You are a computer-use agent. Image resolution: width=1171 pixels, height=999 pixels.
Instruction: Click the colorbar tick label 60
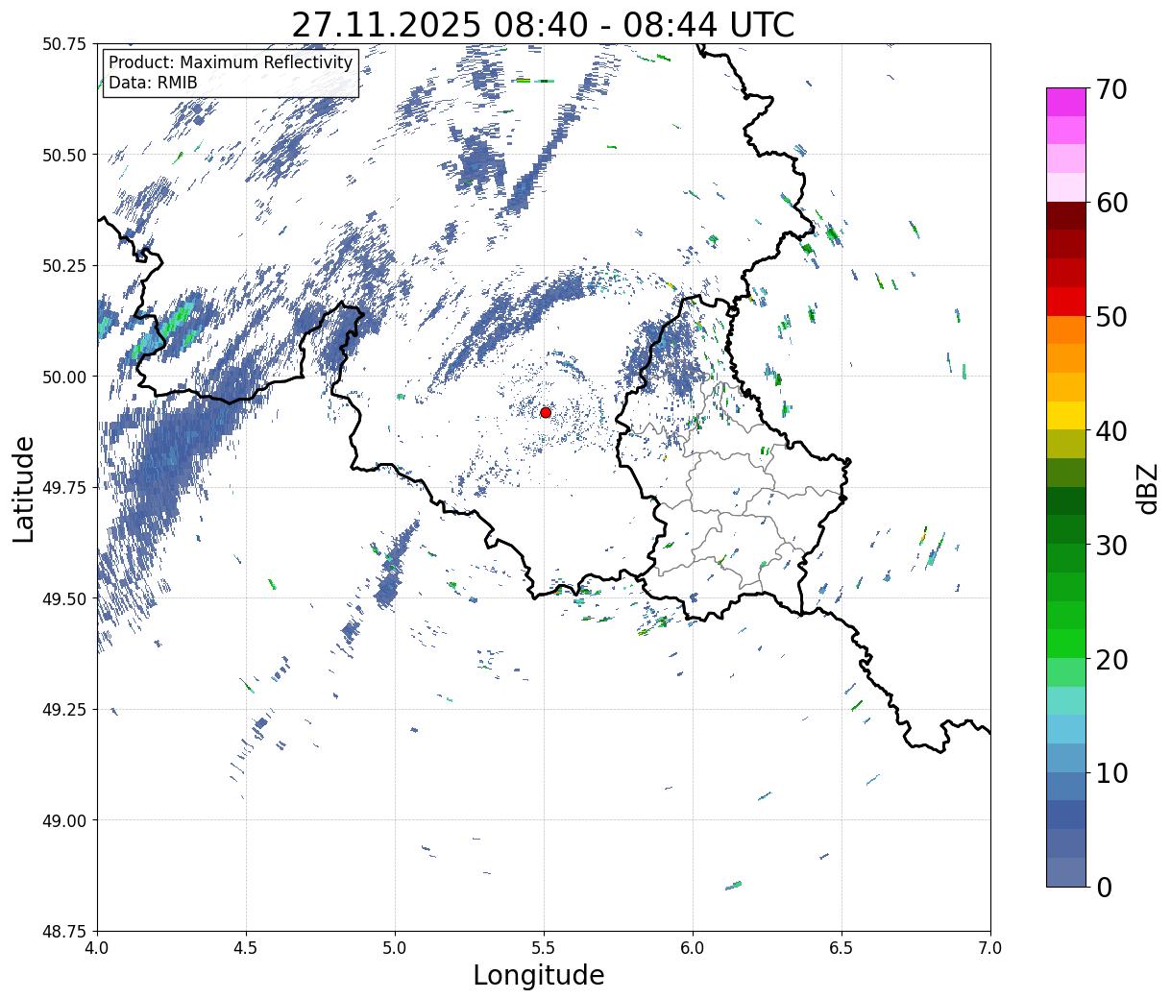click(x=1112, y=203)
